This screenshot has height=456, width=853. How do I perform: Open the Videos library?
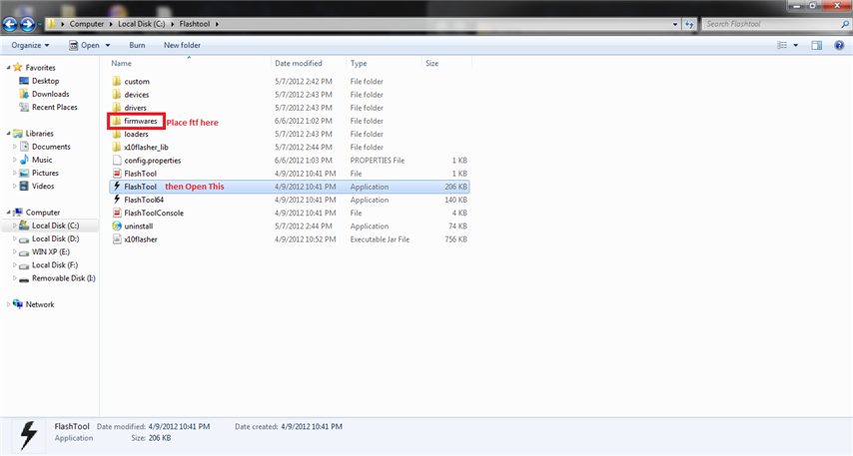(43, 186)
